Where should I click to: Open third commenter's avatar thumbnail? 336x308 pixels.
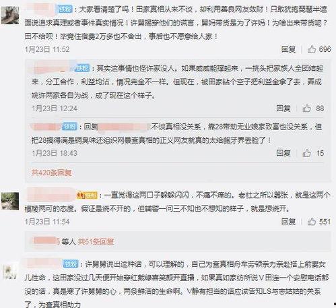pos(10,271)
